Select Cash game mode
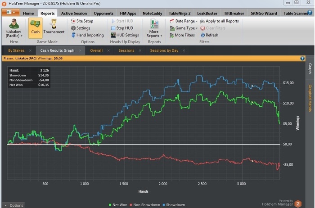Viewport: 315px width, 208px height. tap(36, 28)
